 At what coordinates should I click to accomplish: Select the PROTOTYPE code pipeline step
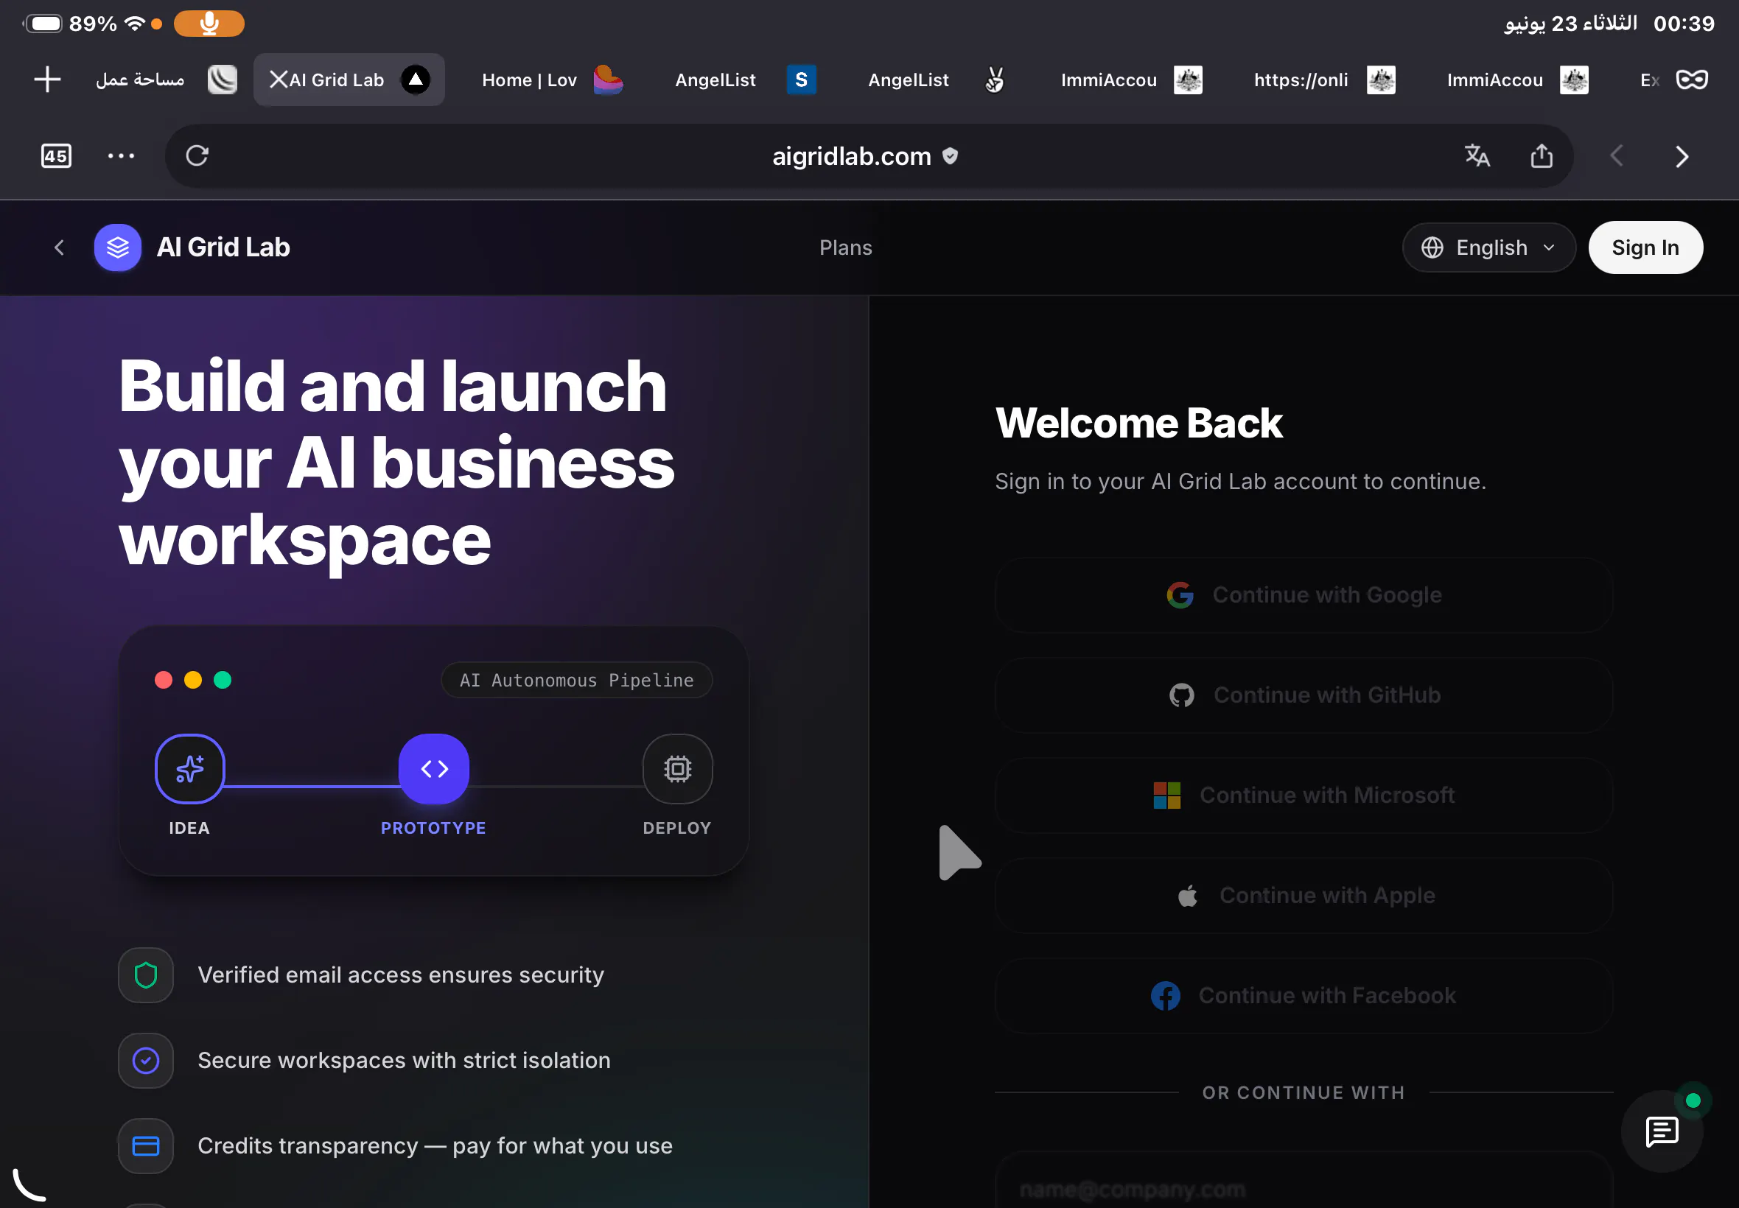pyautogui.click(x=434, y=768)
